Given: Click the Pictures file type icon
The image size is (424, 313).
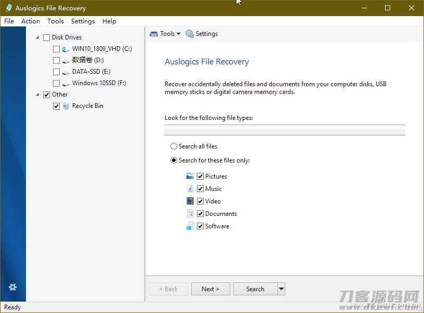Looking at the screenshot, I should [190, 176].
